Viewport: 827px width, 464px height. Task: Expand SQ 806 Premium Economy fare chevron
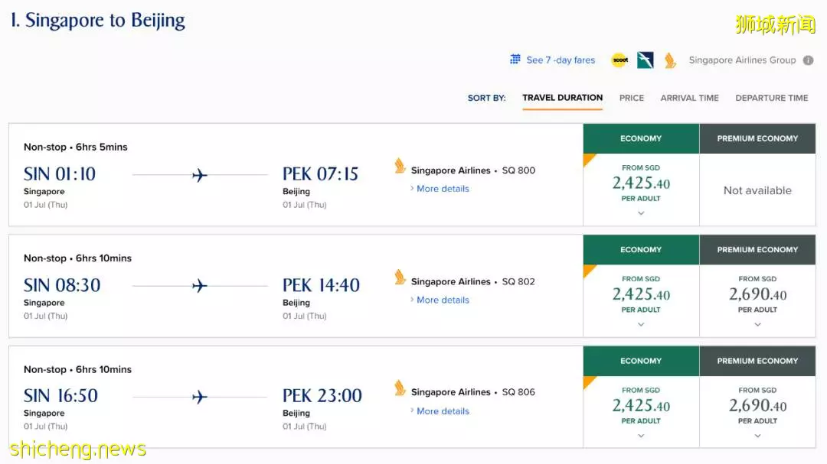(x=757, y=436)
